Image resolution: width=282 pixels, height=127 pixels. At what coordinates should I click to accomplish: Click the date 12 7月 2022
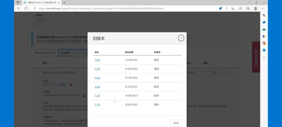(x=131, y=78)
